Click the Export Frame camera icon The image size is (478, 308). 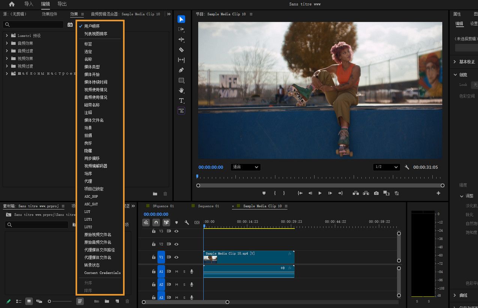coord(376,193)
